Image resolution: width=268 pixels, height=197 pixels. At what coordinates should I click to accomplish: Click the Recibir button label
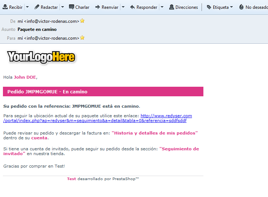(16, 7)
